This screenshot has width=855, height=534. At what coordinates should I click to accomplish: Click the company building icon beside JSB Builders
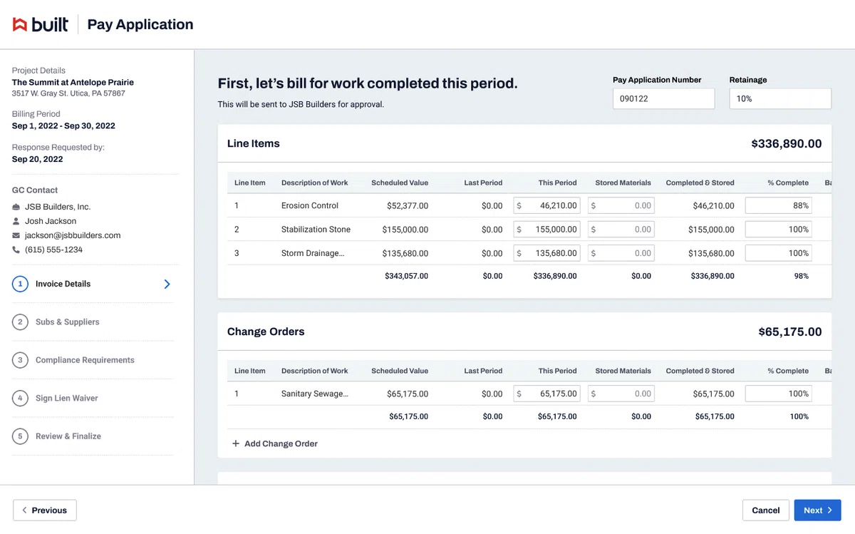[x=16, y=207]
